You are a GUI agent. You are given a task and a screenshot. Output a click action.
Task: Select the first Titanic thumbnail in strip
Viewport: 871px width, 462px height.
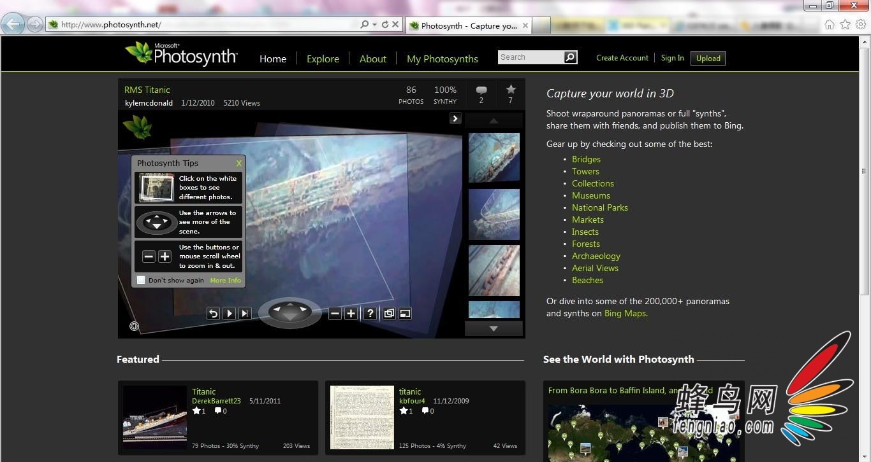pyautogui.click(x=494, y=157)
